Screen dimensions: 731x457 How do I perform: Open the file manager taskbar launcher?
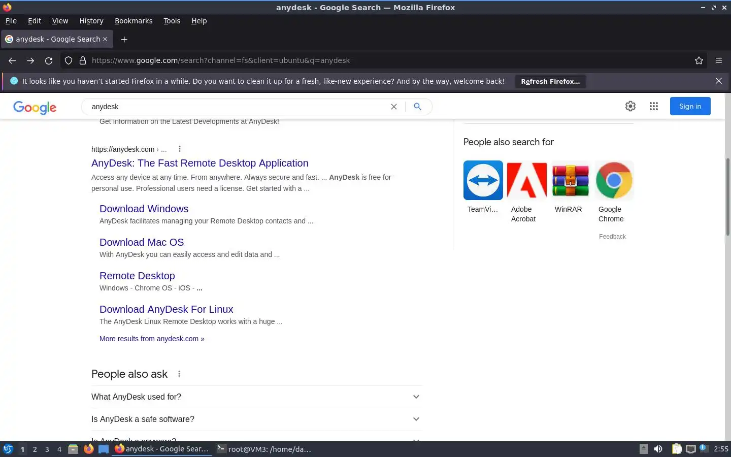point(73,449)
